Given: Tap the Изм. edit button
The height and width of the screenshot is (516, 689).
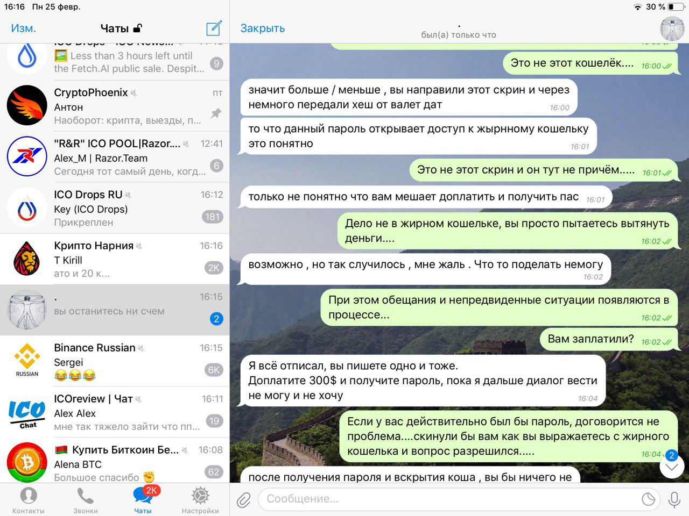Looking at the screenshot, I should (x=24, y=28).
